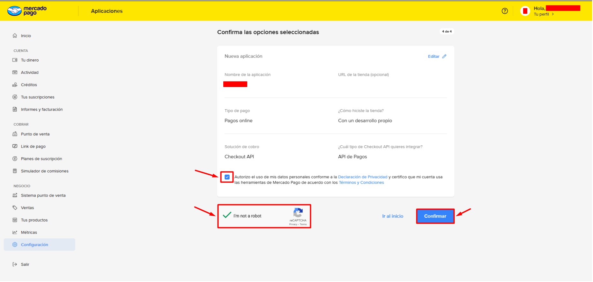The width and height of the screenshot is (593, 282).
Task: Click the Créditos hand-coin icon
Action: point(15,85)
